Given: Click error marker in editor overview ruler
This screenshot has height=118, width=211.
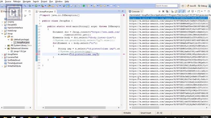Looking at the screenshot, I should click(124, 54).
